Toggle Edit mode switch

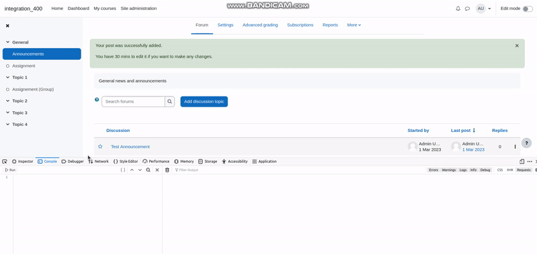[528, 9]
